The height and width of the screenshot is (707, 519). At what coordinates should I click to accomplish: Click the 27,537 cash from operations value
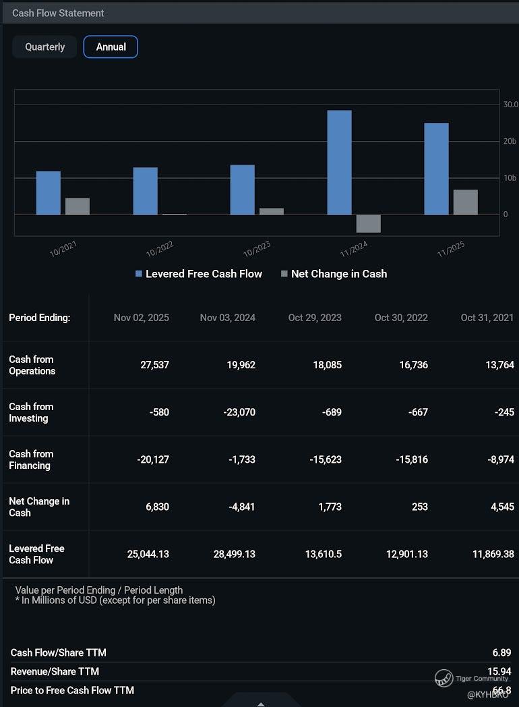pyautogui.click(x=154, y=365)
